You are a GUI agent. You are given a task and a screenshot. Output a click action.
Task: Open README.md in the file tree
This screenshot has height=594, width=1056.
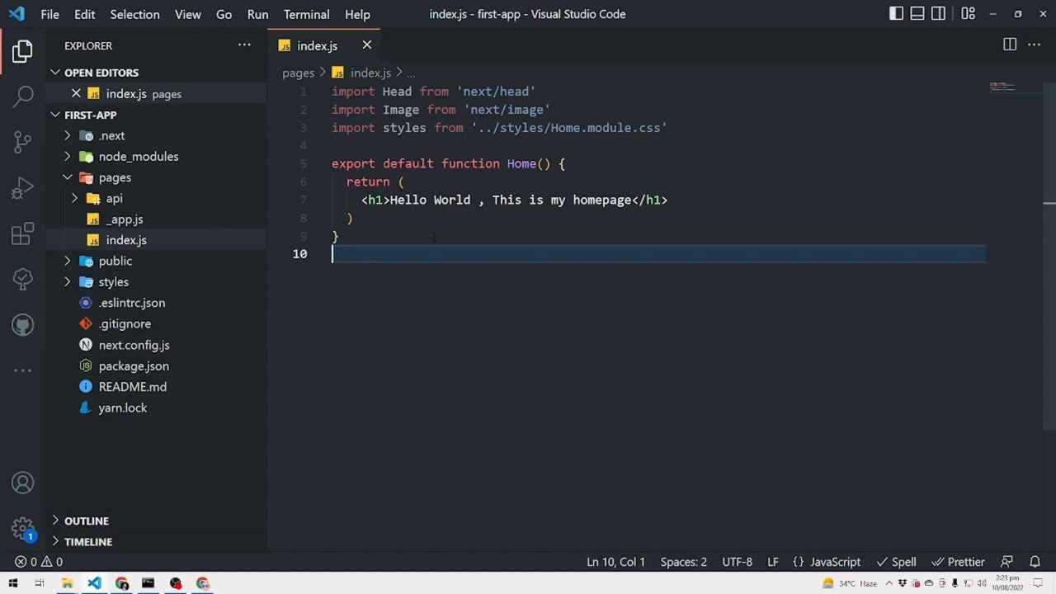(132, 387)
